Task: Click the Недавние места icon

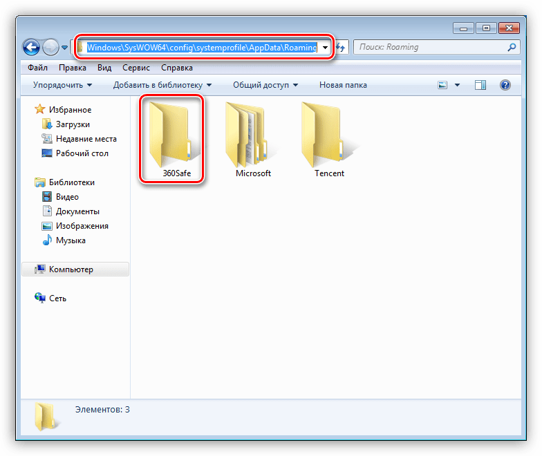Action: (47, 138)
